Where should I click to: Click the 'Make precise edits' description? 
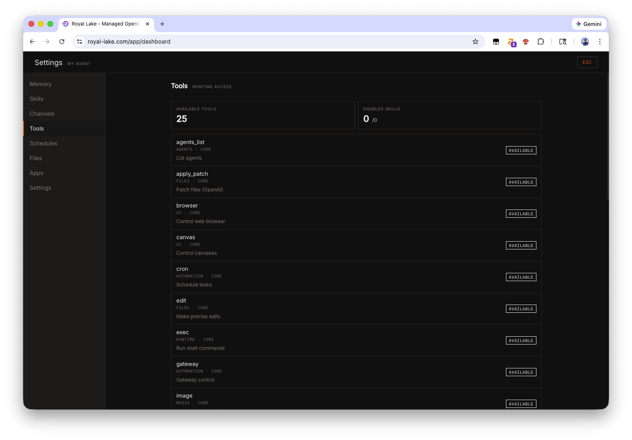point(198,317)
